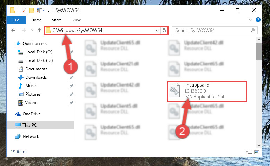Click the vertical scrollbar down arrow
Image resolution: width=270 pixels, height=166 pixels.
click(x=259, y=146)
